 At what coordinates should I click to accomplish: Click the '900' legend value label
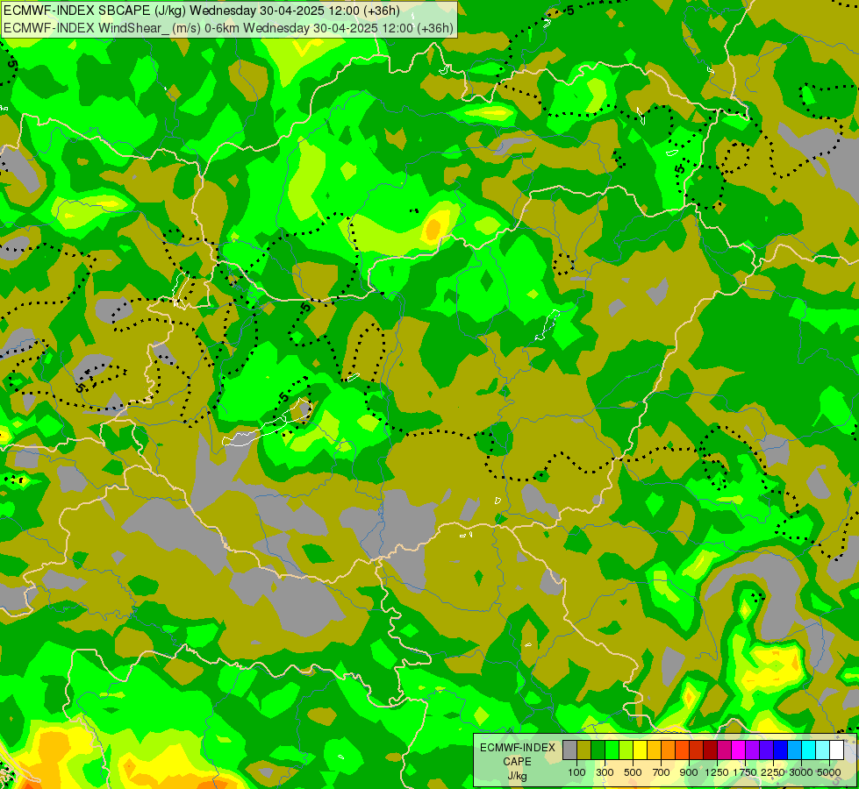(689, 772)
